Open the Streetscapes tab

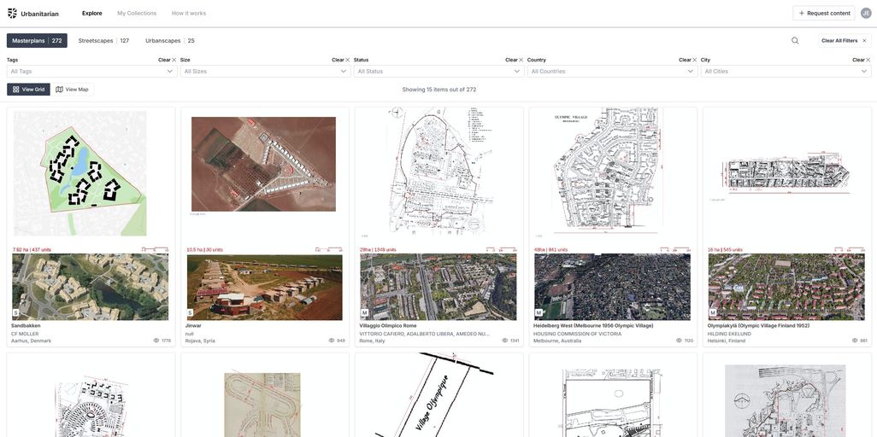pyautogui.click(x=103, y=41)
